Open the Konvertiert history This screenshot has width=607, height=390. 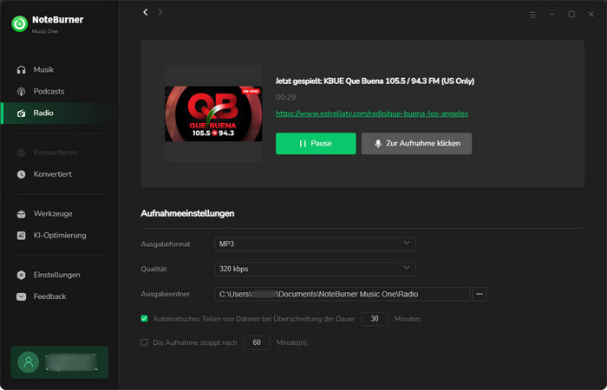(60, 174)
